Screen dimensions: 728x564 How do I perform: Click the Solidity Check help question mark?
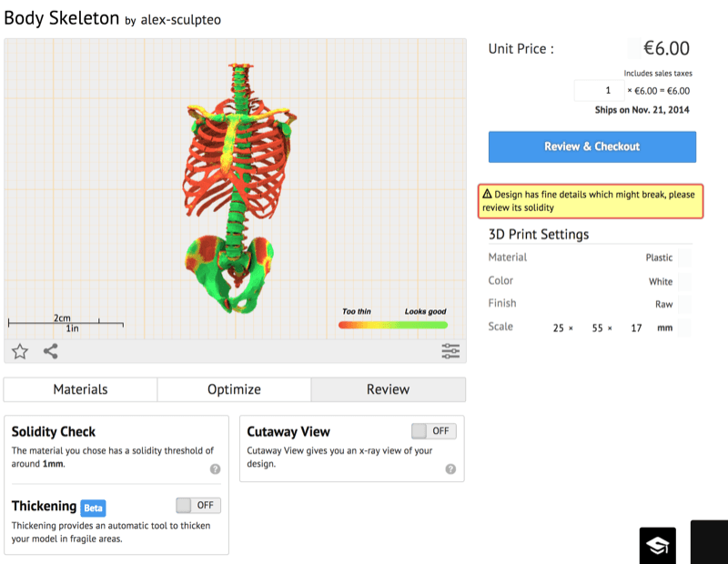(215, 469)
